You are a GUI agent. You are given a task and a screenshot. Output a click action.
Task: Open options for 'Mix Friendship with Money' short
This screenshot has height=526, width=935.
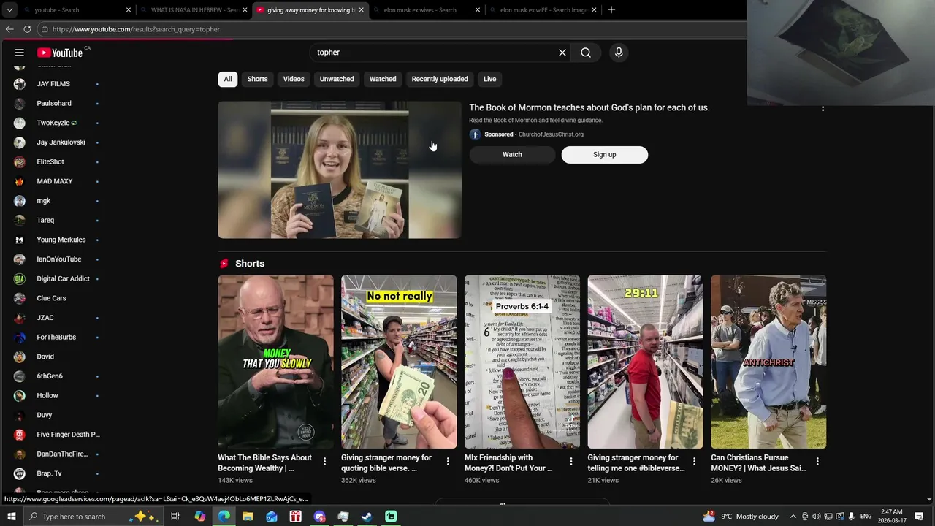coord(571,462)
